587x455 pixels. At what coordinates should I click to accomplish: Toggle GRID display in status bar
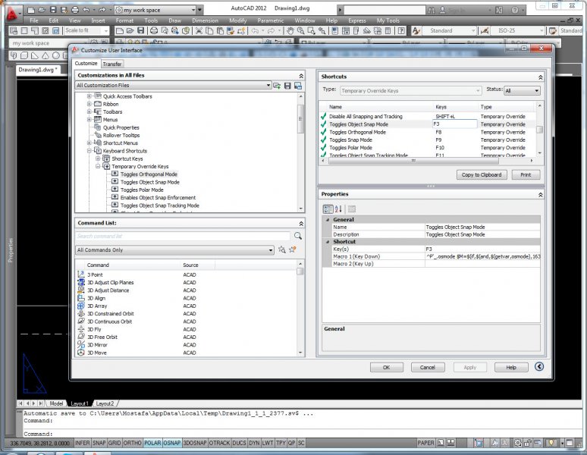pyautogui.click(x=115, y=443)
